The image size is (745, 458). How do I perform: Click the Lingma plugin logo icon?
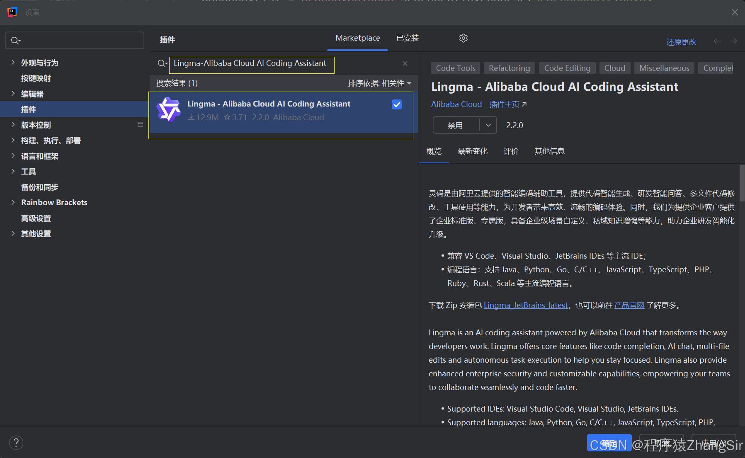(169, 110)
